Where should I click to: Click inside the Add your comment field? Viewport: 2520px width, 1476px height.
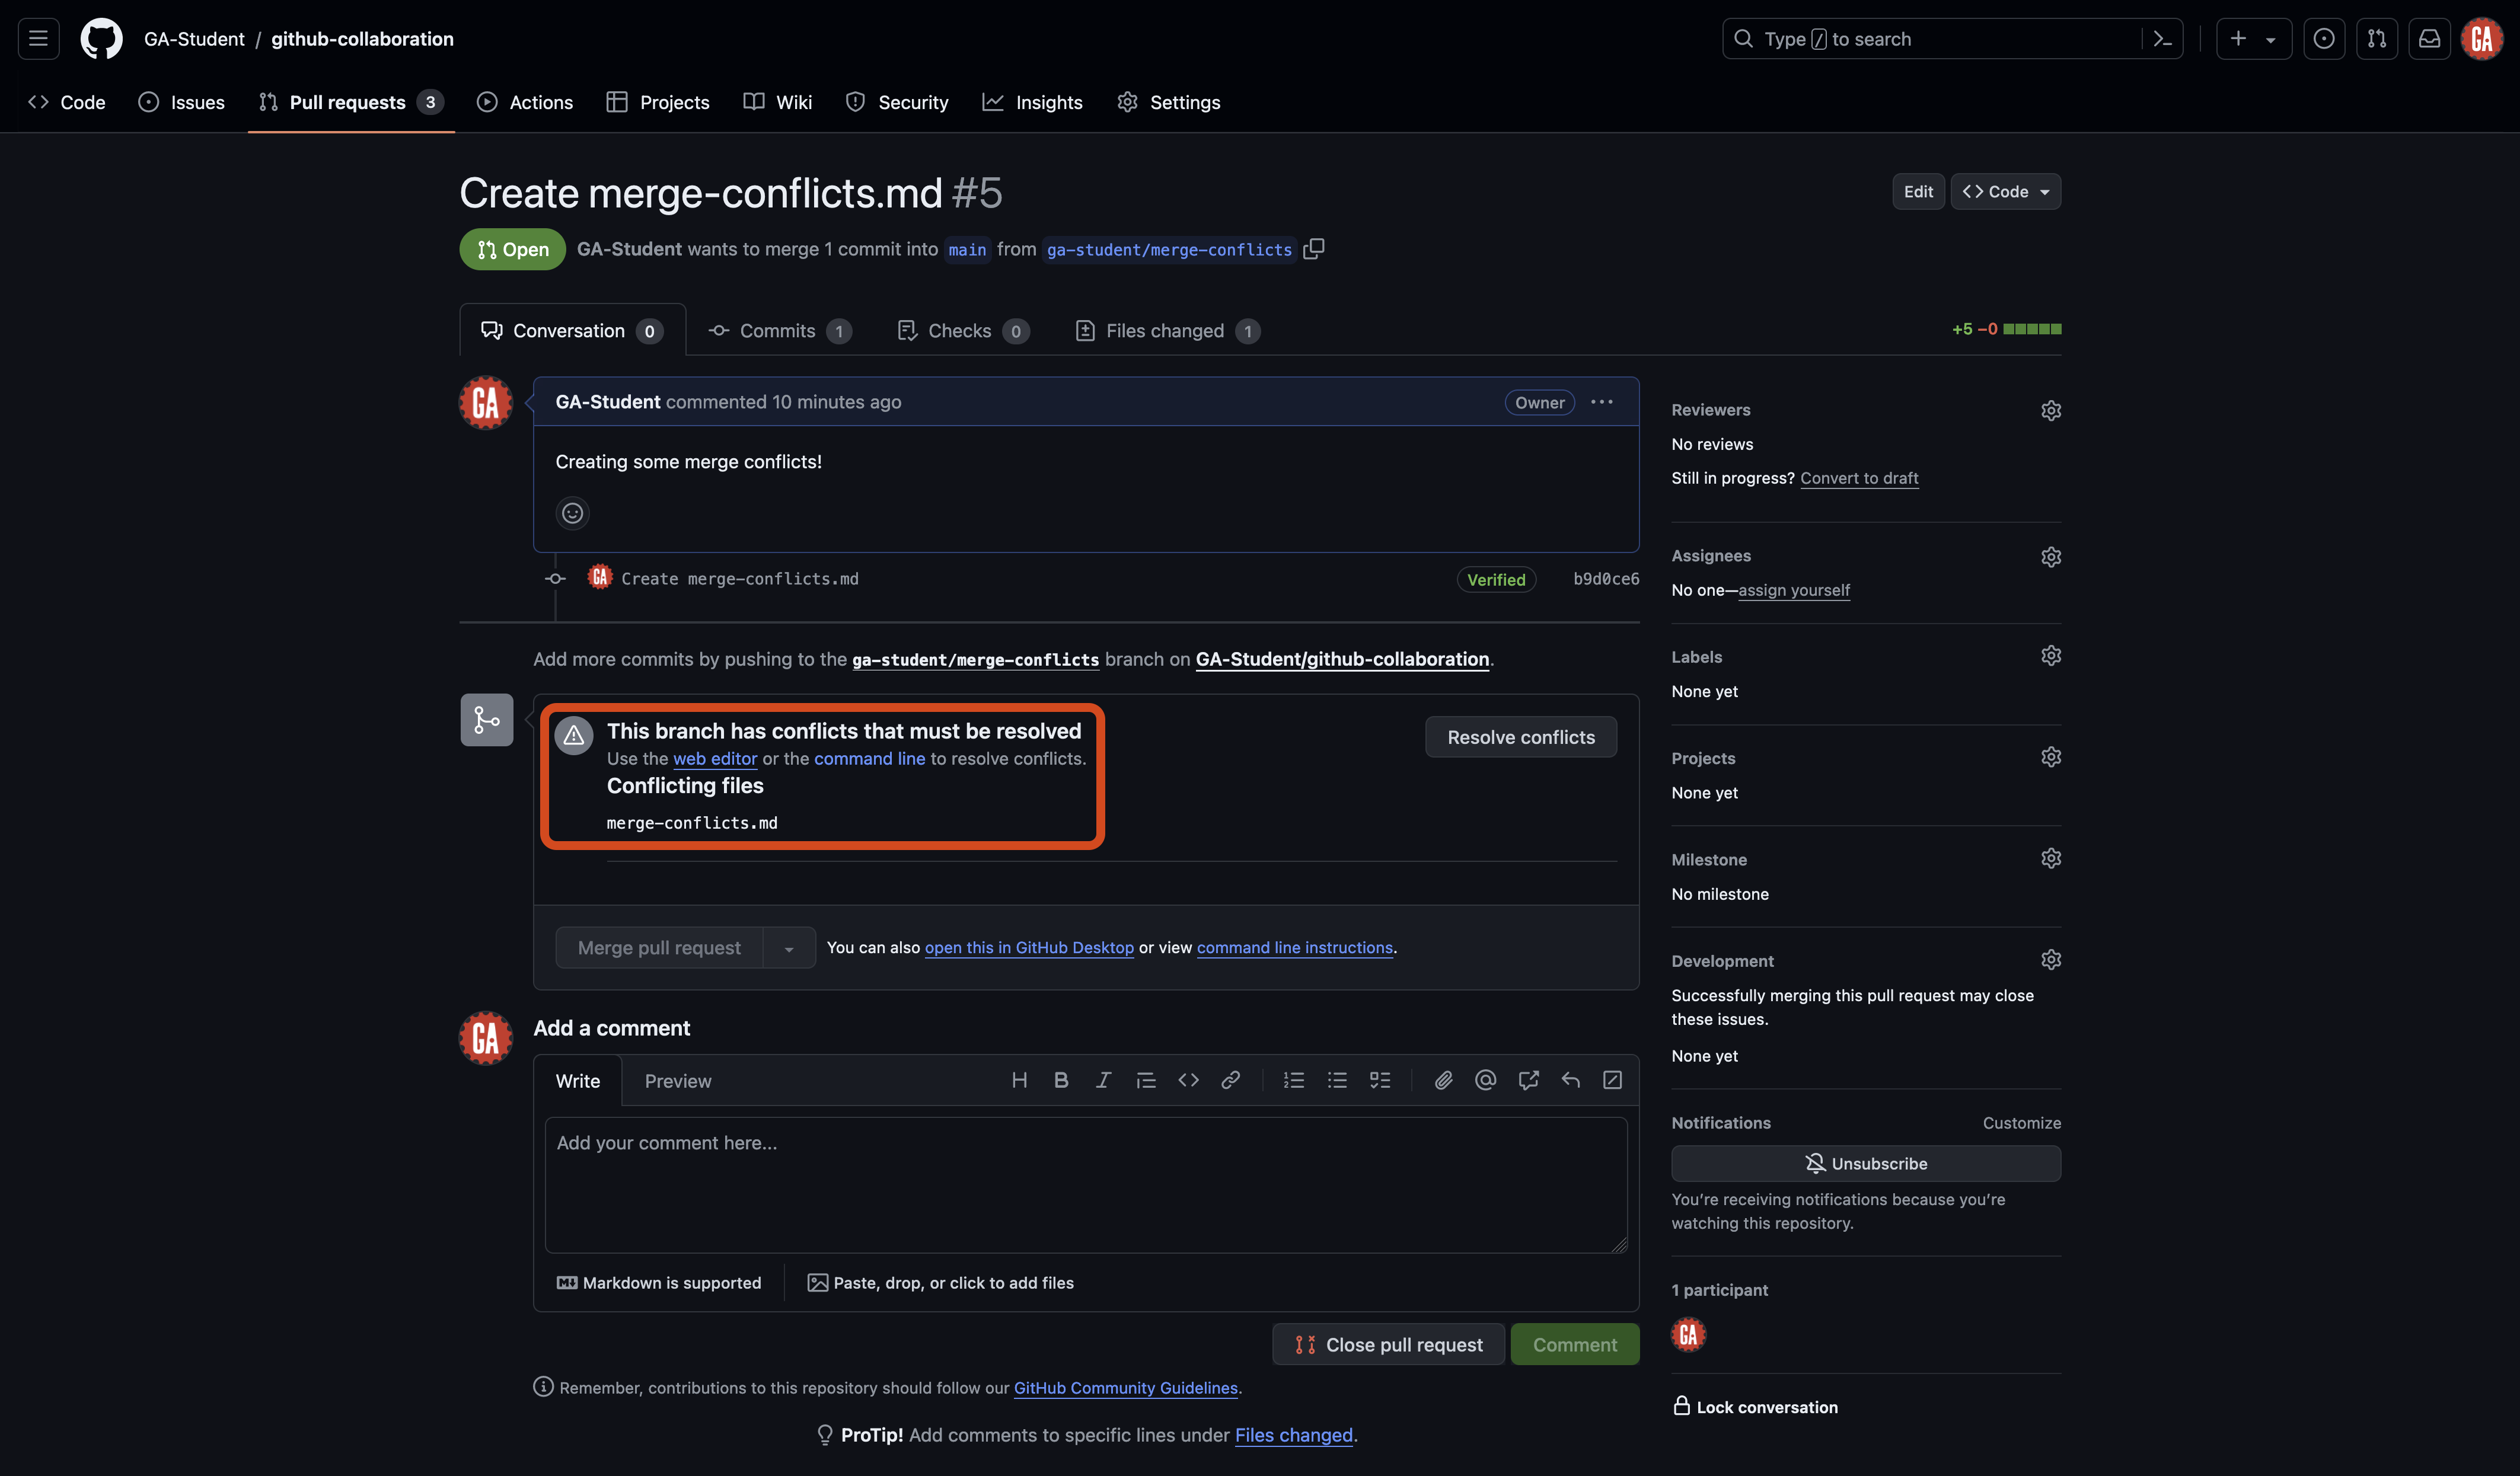coord(1086,1185)
